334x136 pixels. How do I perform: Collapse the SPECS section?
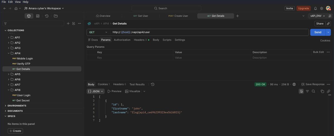6,116
